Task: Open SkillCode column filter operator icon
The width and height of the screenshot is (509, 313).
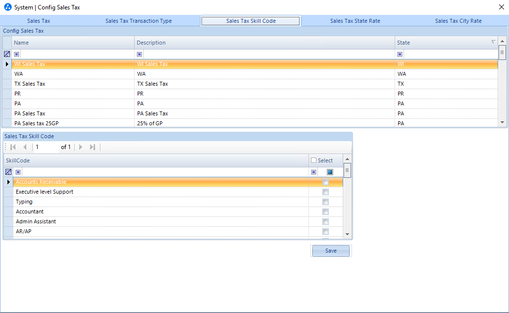Action: click(18, 172)
